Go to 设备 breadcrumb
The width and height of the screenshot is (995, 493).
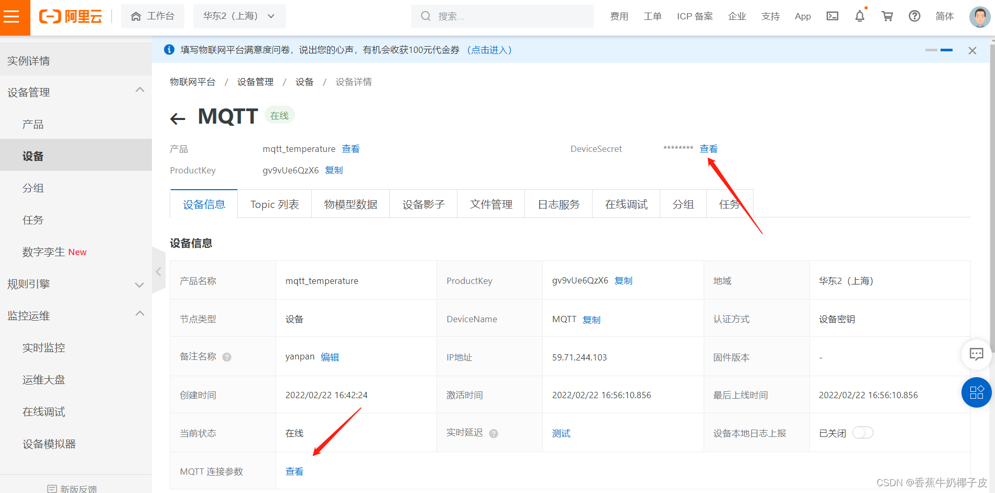304,82
